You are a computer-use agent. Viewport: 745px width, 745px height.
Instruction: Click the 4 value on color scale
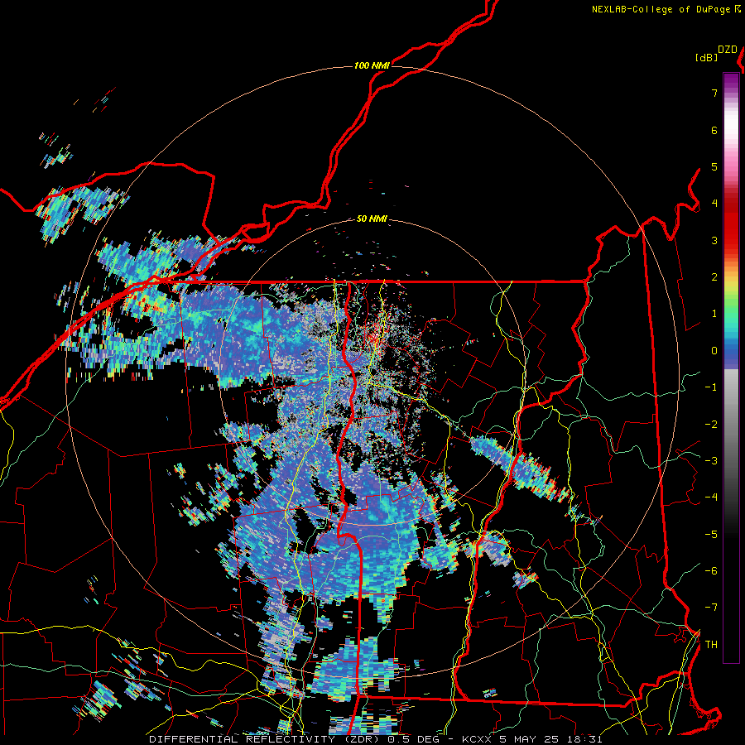[714, 204]
